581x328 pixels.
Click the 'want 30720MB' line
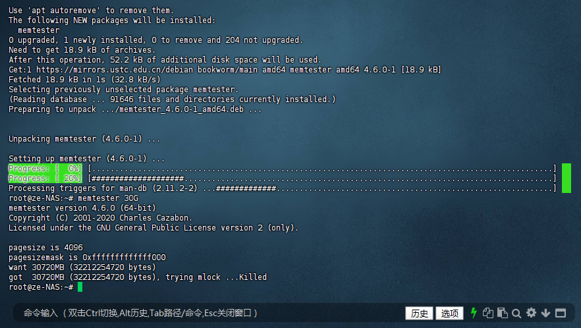[82, 267]
